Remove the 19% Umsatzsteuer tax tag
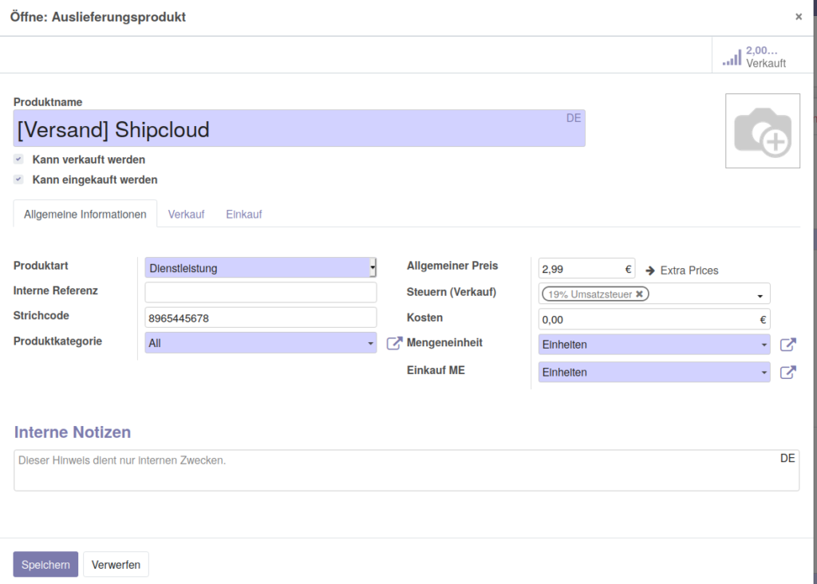The height and width of the screenshot is (584, 817). [640, 294]
